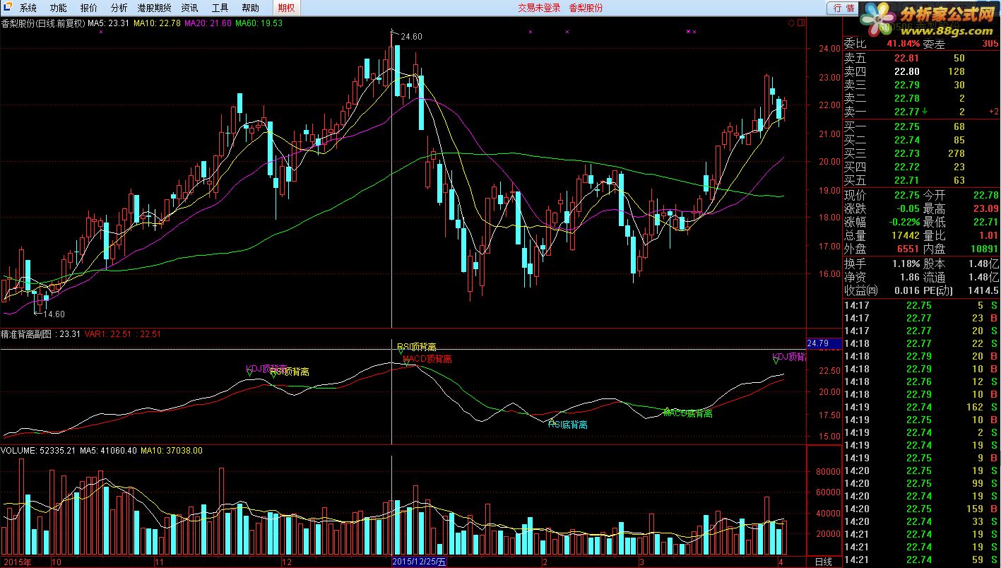The width and height of the screenshot is (1001, 568).
Task: Click the 行情 button at top right
Action: 843,8
